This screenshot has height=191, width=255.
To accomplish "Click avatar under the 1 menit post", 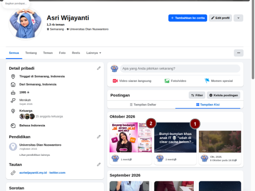I will click(115, 158).
